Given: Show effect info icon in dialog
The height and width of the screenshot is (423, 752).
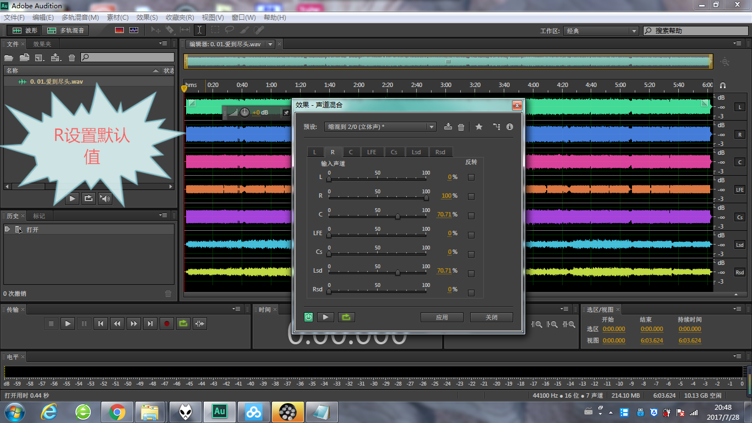Looking at the screenshot, I should point(510,127).
